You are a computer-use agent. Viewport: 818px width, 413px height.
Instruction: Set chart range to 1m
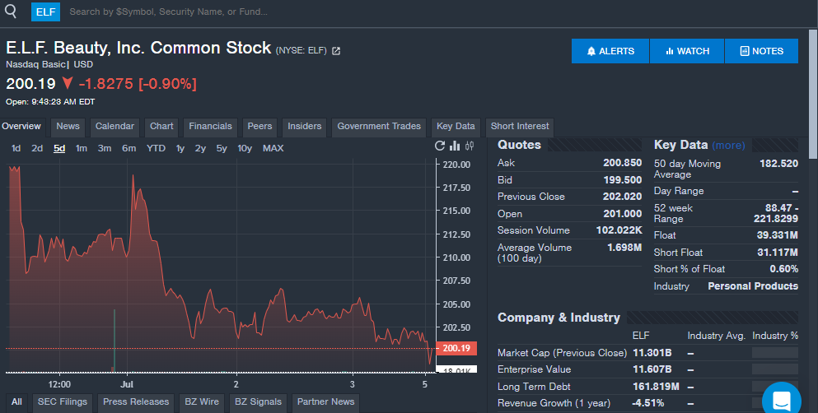click(x=82, y=148)
